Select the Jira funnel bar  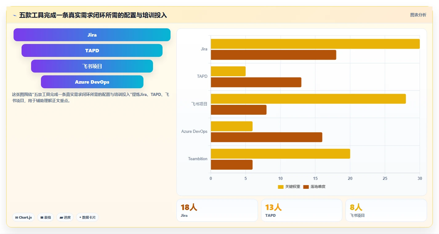[x=92, y=35]
